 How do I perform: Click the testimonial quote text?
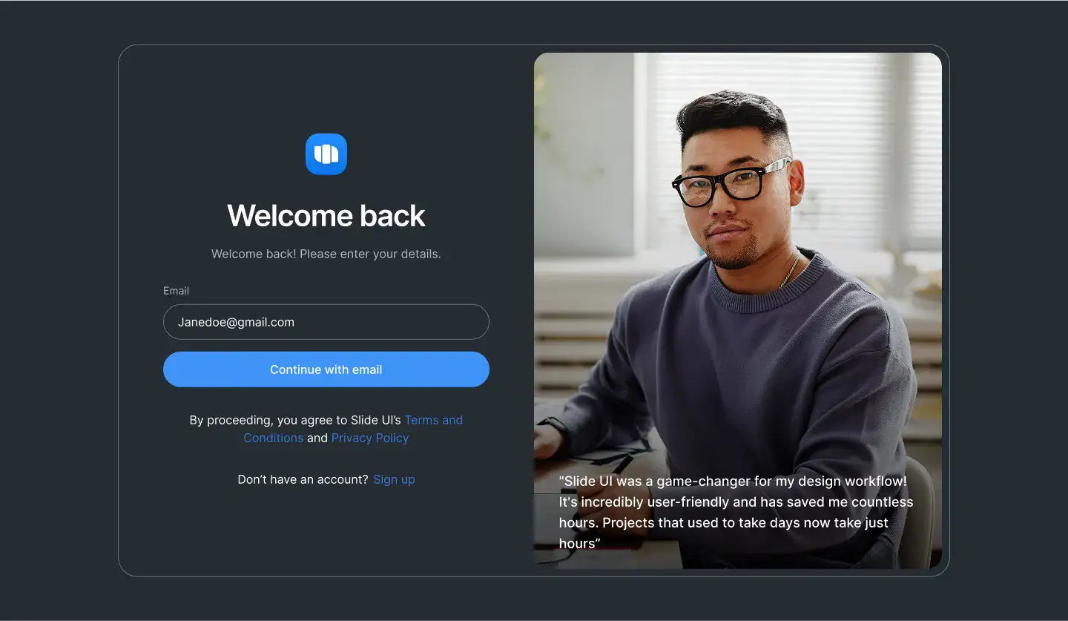pos(736,512)
